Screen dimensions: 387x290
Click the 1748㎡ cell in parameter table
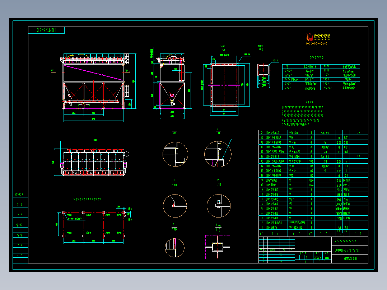(x=311, y=71)
